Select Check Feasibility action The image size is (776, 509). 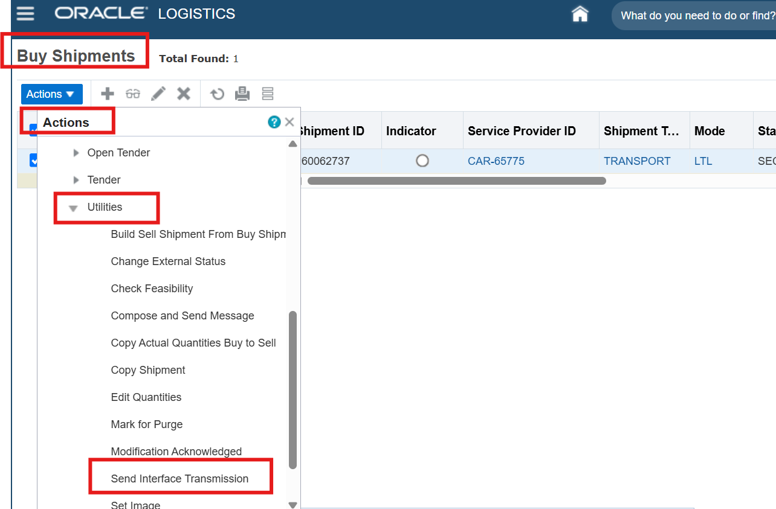pyautogui.click(x=152, y=289)
